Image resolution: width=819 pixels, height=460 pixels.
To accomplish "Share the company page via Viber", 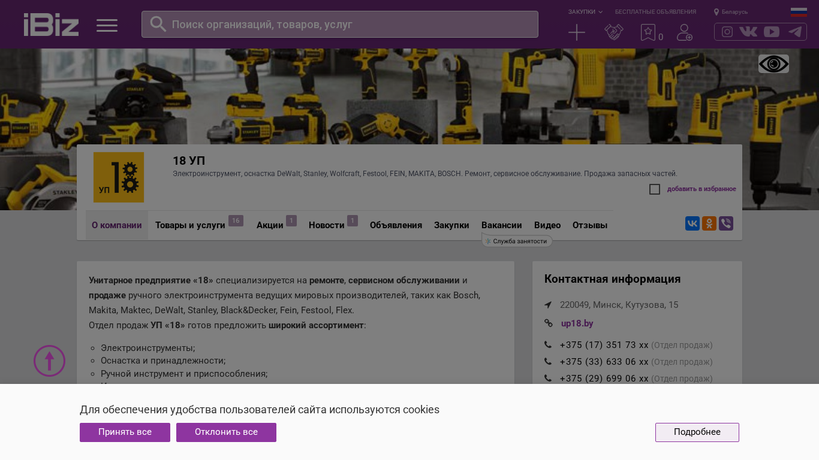I will 726,223.
